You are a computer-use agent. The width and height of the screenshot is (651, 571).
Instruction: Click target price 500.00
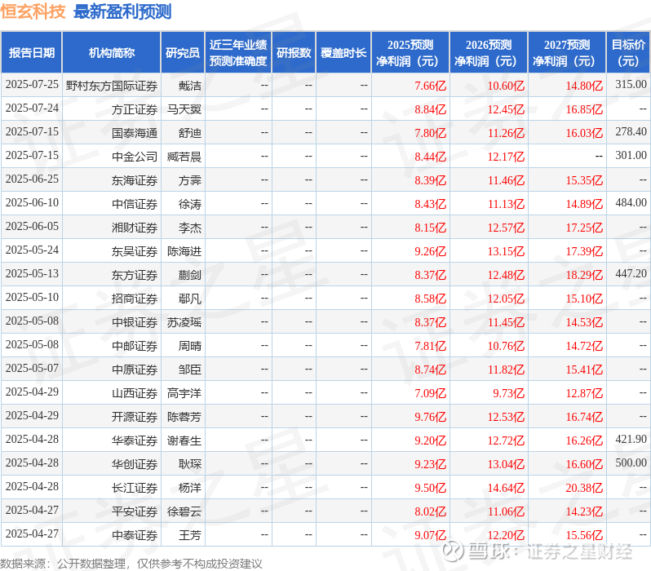(631, 463)
